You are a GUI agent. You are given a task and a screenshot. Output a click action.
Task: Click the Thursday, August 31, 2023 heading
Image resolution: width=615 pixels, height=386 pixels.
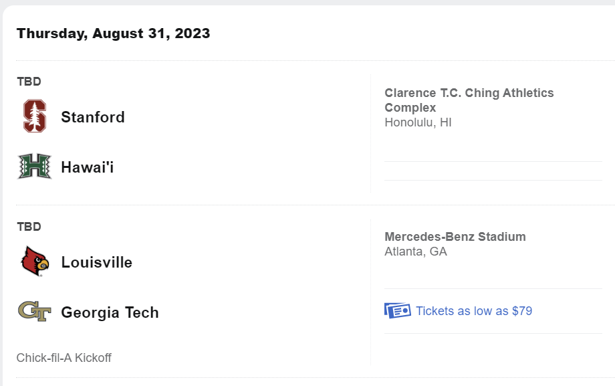click(x=114, y=33)
